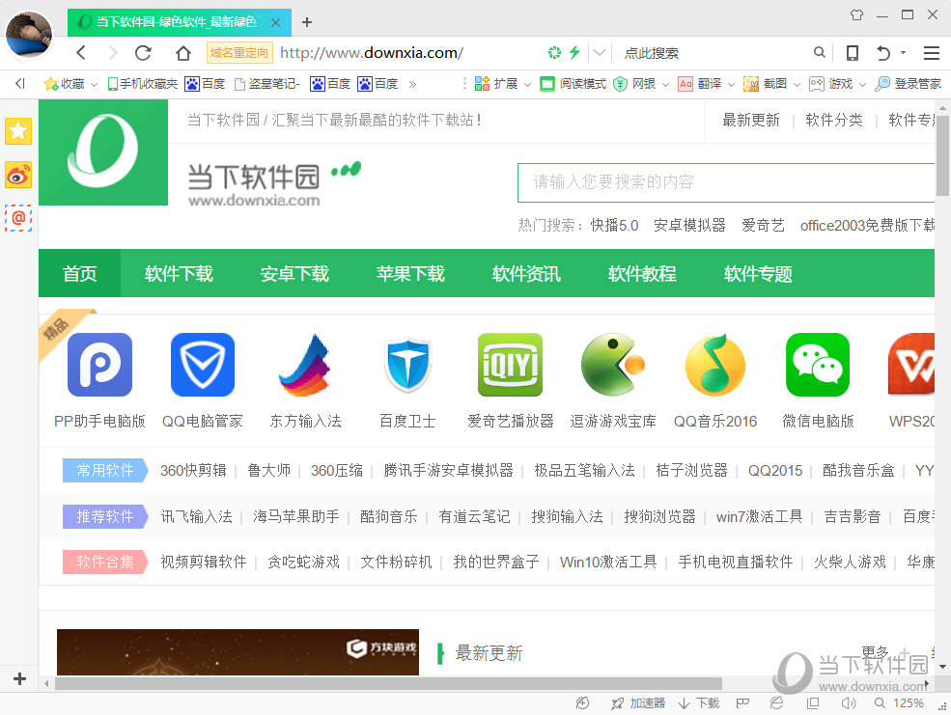Image resolution: width=951 pixels, height=715 pixels.
Task: Toggle IE compatibility mode in status bar
Action: (x=776, y=702)
